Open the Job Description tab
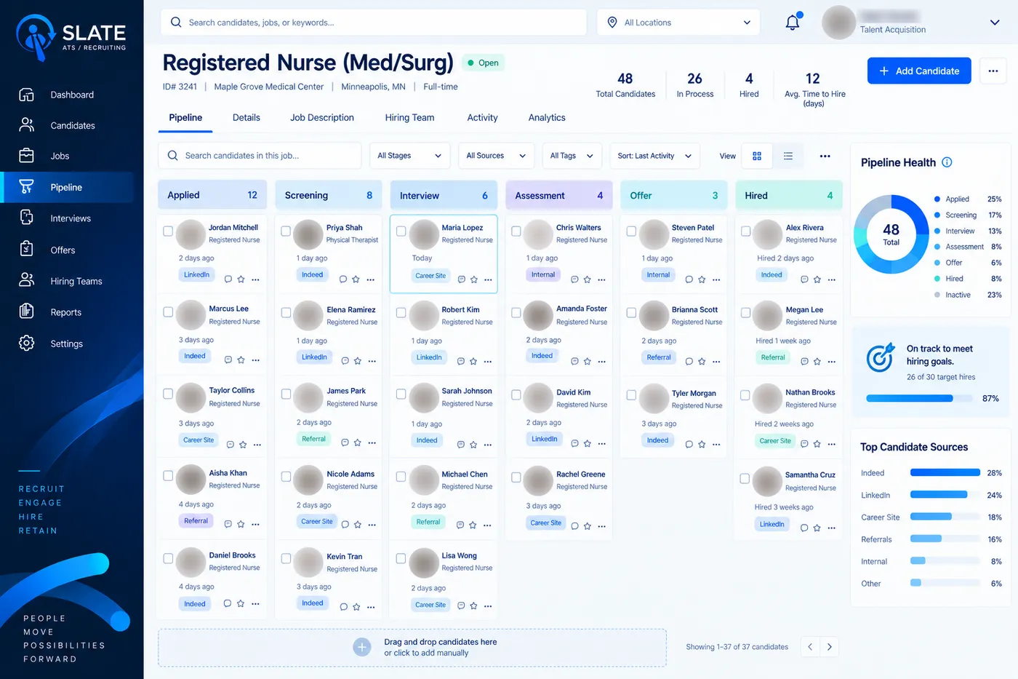 pyautogui.click(x=322, y=118)
